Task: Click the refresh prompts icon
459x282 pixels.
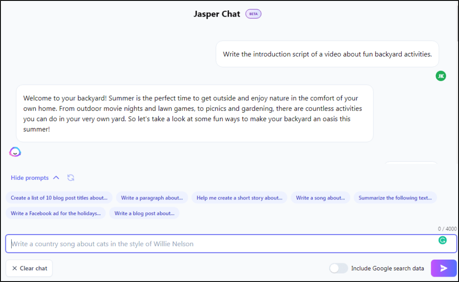Action: coord(70,178)
